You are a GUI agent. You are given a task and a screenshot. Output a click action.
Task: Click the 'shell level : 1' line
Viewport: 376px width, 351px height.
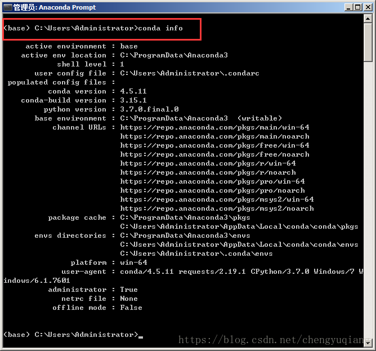click(91, 64)
